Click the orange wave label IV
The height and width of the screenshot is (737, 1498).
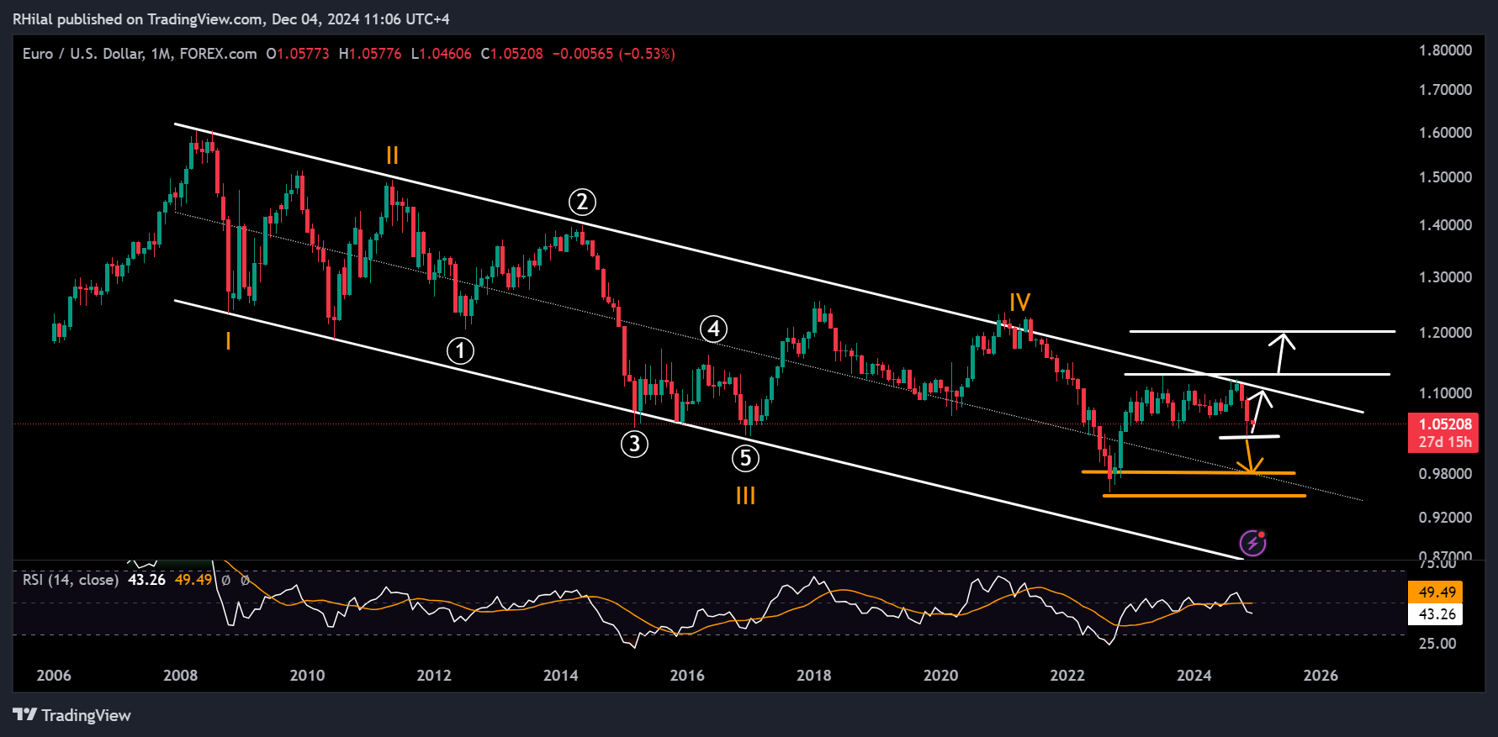(1019, 302)
